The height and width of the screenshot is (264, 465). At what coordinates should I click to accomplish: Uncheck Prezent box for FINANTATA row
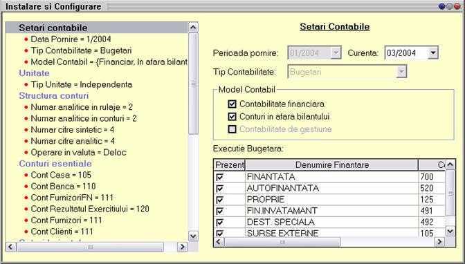click(x=220, y=177)
